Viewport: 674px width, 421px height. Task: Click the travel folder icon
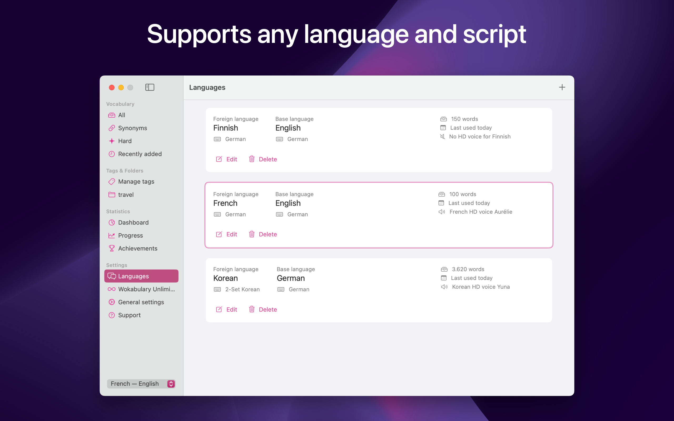click(112, 195)
